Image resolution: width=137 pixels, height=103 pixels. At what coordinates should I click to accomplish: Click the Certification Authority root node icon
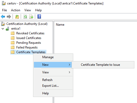(3, 24)
